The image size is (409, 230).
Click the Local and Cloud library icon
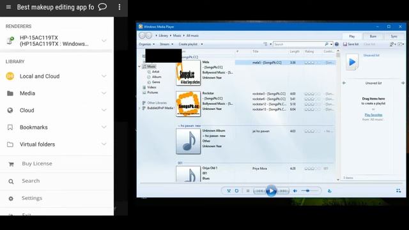coord(10,76)
